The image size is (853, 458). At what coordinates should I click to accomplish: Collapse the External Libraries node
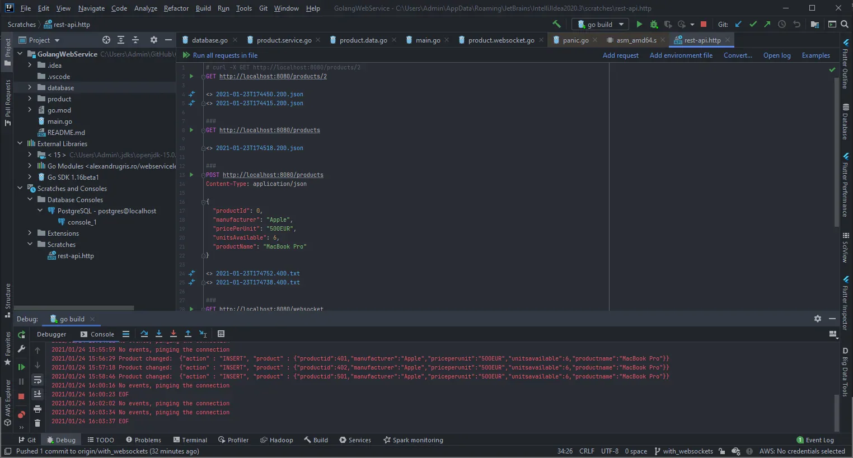point(20,143)
